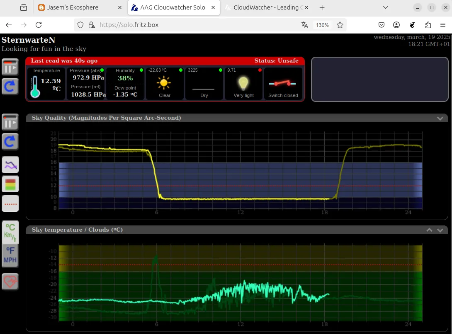Click the "Status: Unsafe" text
Viewport: 452px width, 334px height.
click(277, 61)
